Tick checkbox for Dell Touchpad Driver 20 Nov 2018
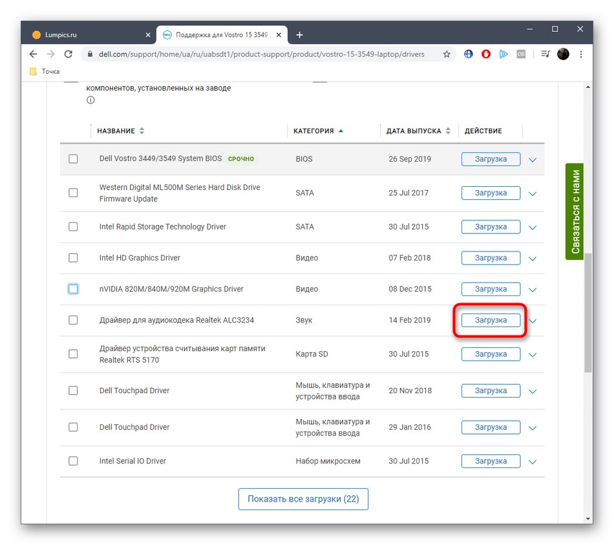614x545 pixels. (x=73, y=390)
